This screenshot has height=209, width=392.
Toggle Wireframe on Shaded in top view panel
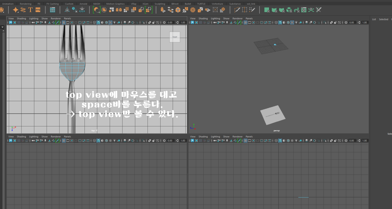(106, 22)
